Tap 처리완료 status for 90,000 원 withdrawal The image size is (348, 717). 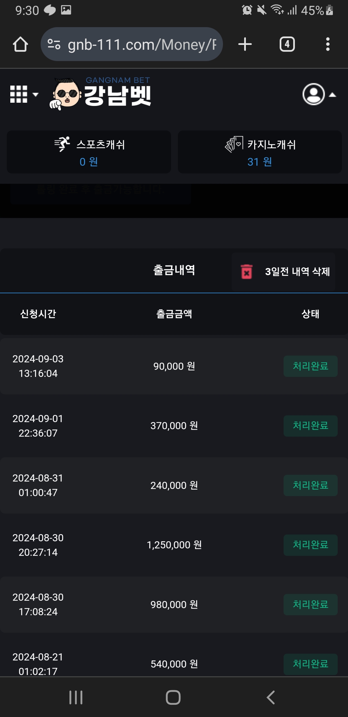(x=310, y=366)
